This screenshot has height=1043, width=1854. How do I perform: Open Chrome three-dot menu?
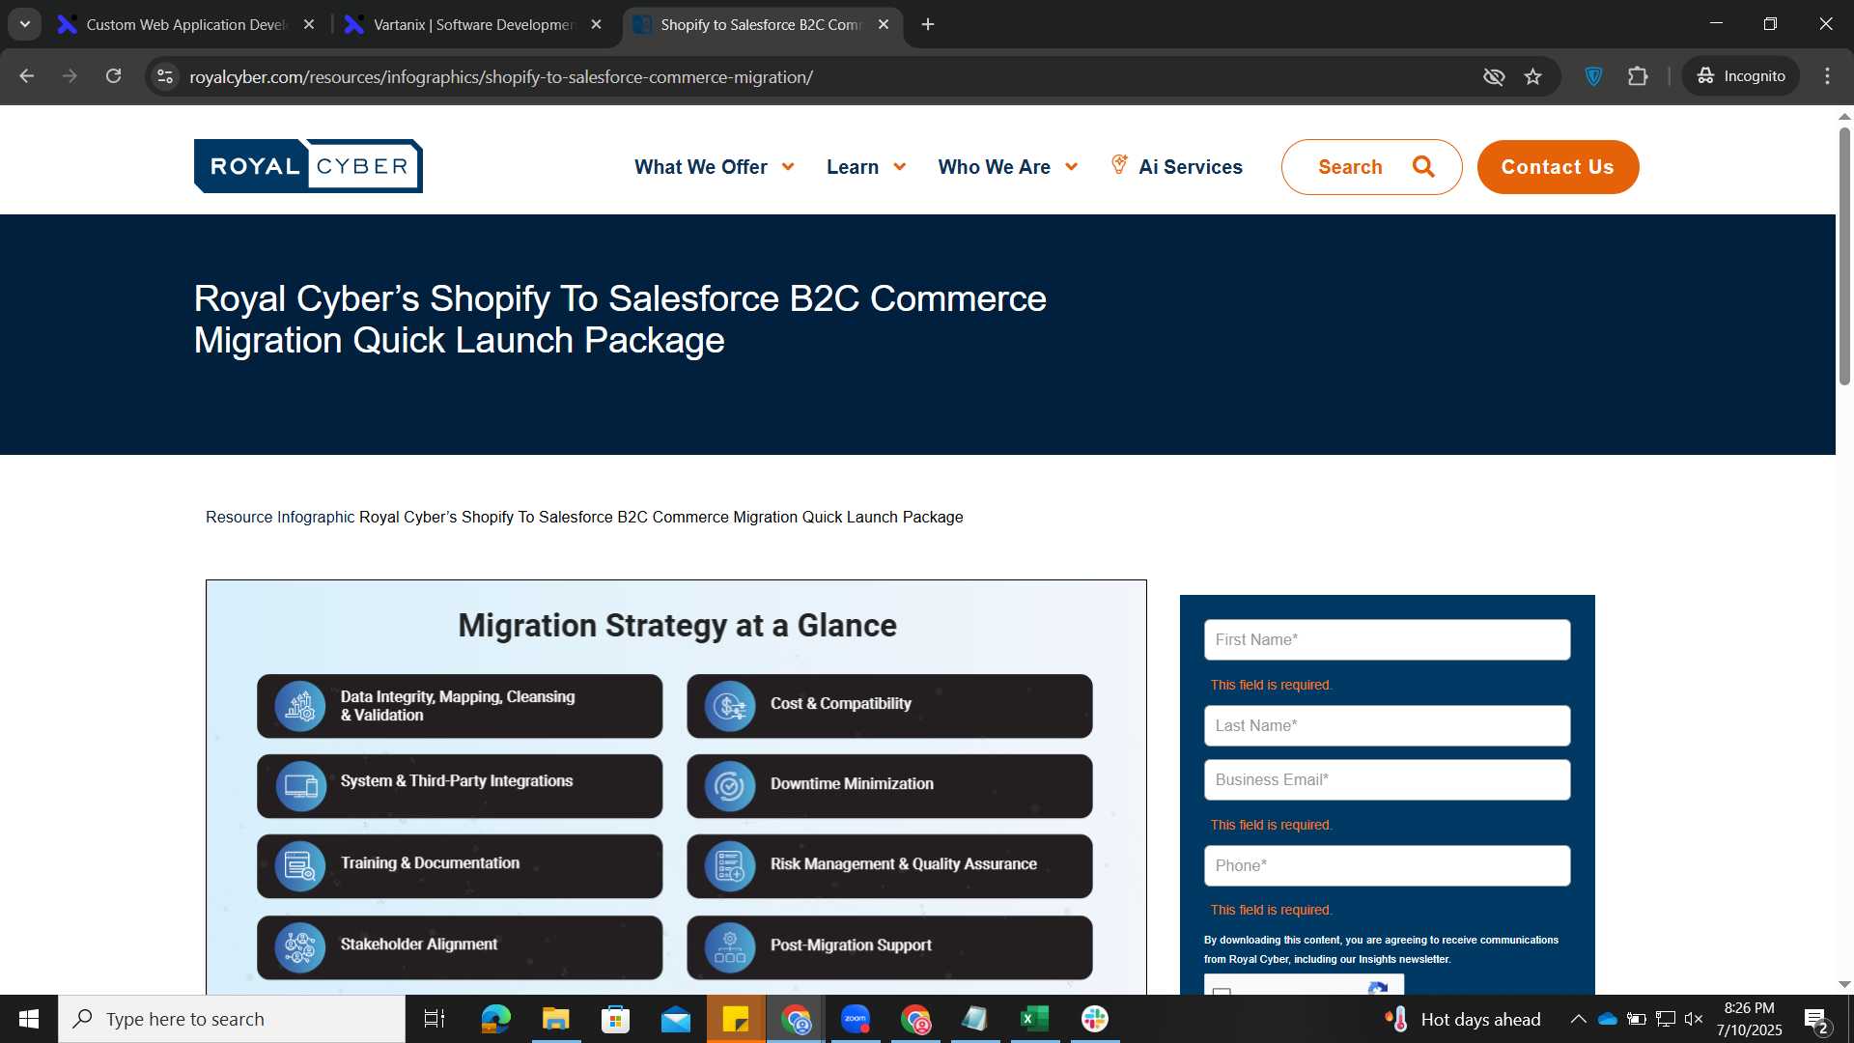coord(1827,76)
